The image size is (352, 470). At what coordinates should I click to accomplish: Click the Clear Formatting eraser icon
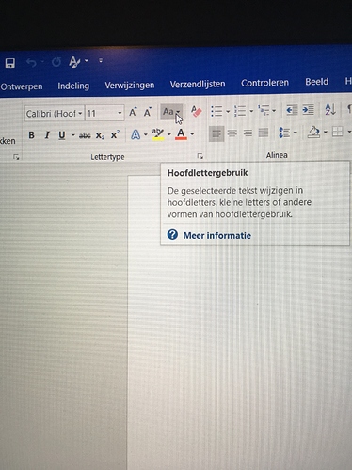[x=196, y=112]
